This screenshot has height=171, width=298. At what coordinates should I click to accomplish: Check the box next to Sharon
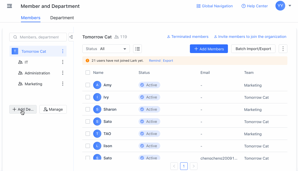tap(88, 109)
